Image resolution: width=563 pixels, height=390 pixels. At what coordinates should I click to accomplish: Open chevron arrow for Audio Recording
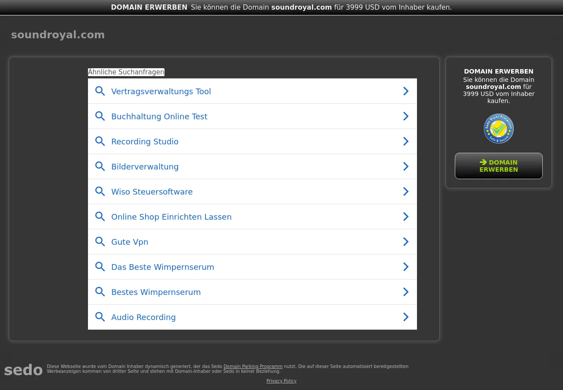406,317
